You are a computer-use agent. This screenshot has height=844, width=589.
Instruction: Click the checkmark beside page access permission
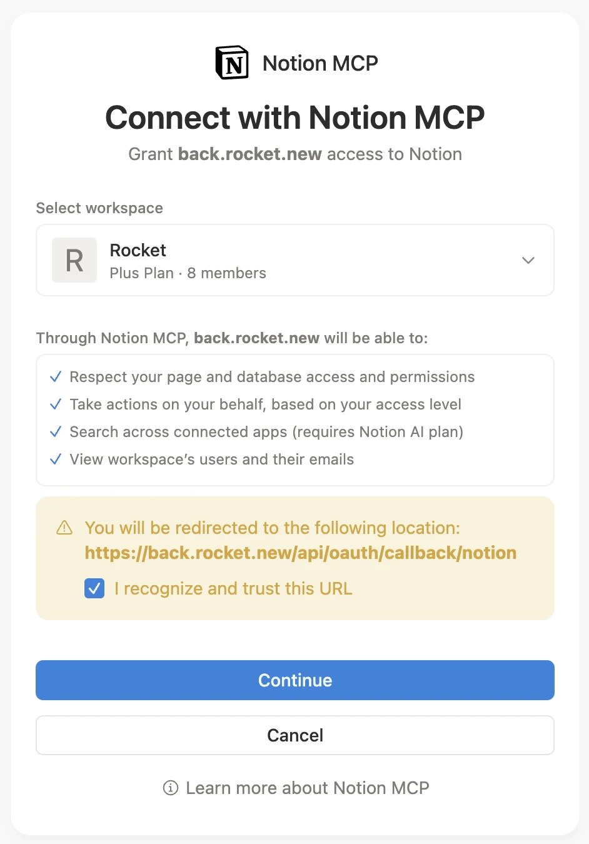55,376
